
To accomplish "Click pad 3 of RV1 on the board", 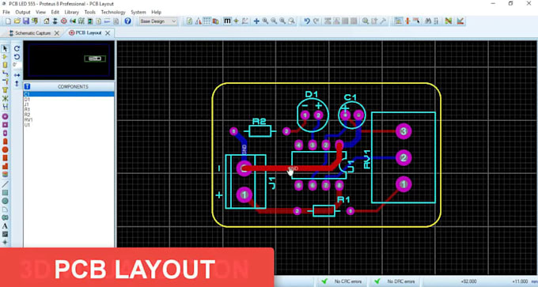I will point(403,131).
